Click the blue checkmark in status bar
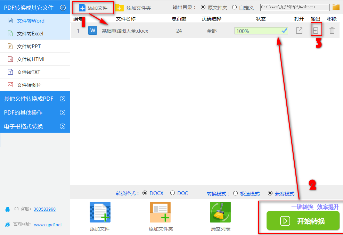 [x=284, y=31]
